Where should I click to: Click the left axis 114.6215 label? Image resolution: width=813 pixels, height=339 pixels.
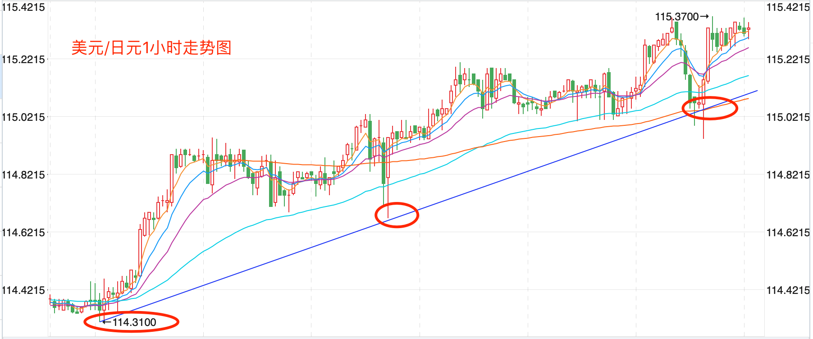(x=23, y=233)
